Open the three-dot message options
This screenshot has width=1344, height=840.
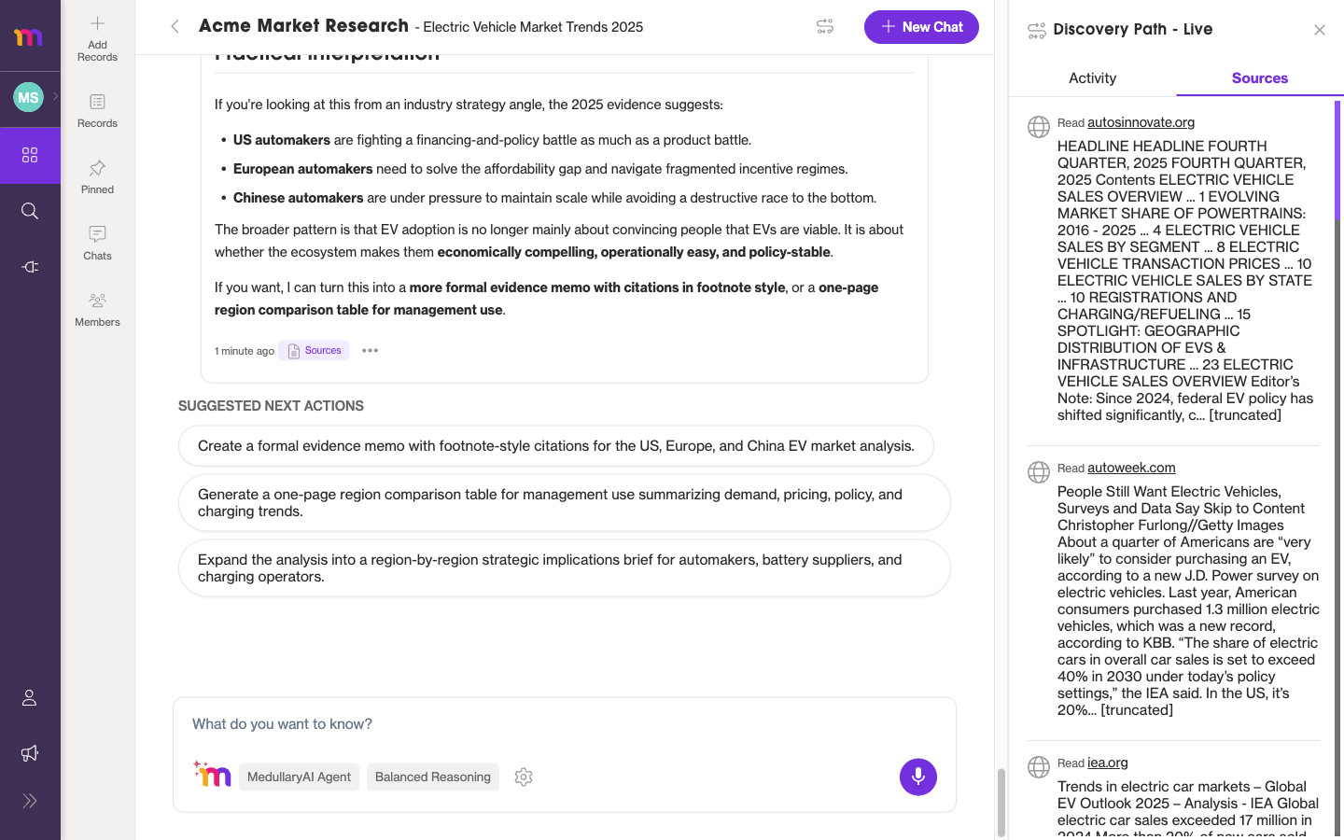coord(370,351)
